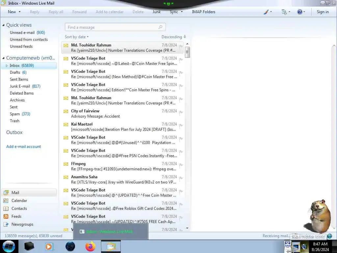Click the Windows Live Mail taskbar button
The image size is (337, 253).
pyautogui.click(x=111, y=246)
